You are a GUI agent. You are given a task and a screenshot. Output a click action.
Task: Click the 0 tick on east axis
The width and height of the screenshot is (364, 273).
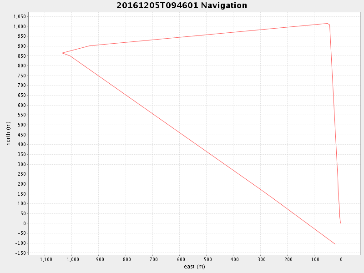(341, 260)
